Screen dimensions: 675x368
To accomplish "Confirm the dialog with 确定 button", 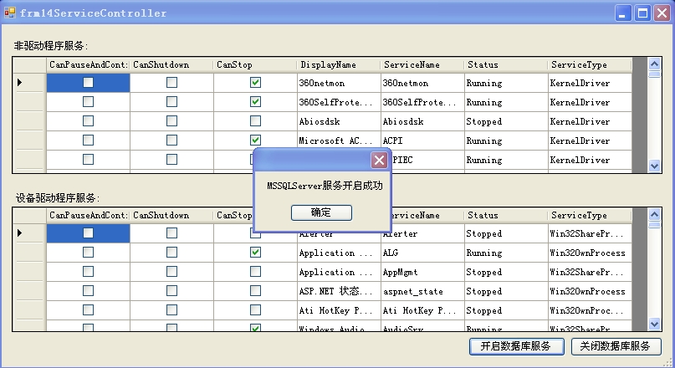I will point(321,212).
